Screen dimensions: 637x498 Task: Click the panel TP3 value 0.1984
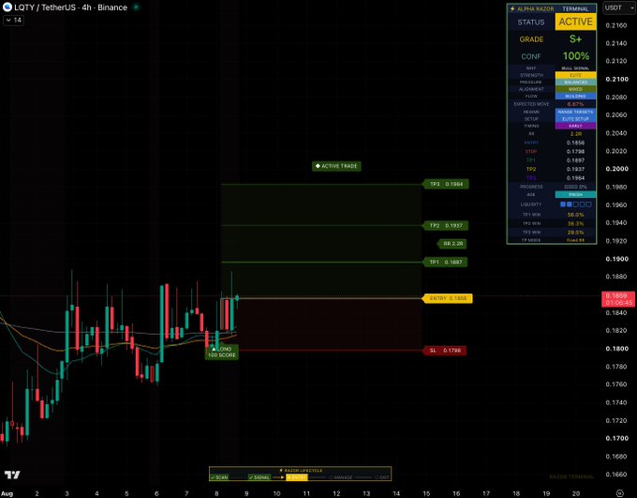(576, 178)
